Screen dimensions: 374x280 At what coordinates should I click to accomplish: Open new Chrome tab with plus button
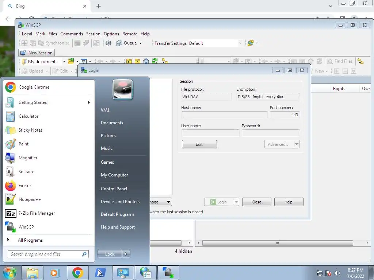pyautogui.click(x=99, y=6)
